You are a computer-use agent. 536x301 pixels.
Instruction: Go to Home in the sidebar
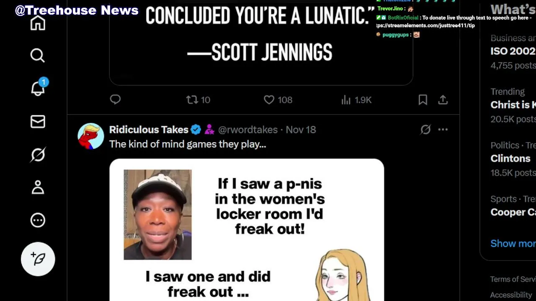(38, 23)
